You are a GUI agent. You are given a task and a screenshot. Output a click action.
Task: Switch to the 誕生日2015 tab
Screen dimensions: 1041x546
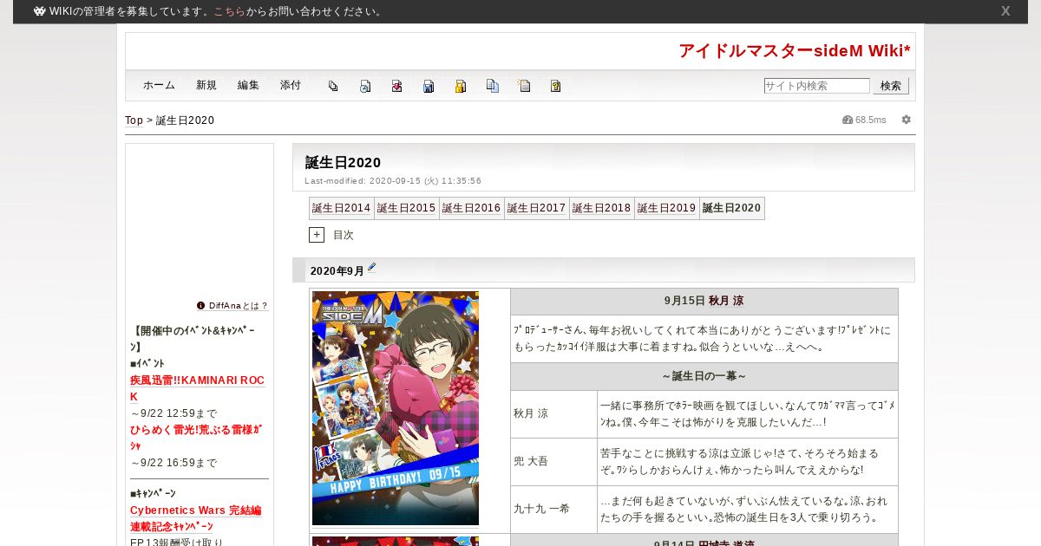click(407, 208)
